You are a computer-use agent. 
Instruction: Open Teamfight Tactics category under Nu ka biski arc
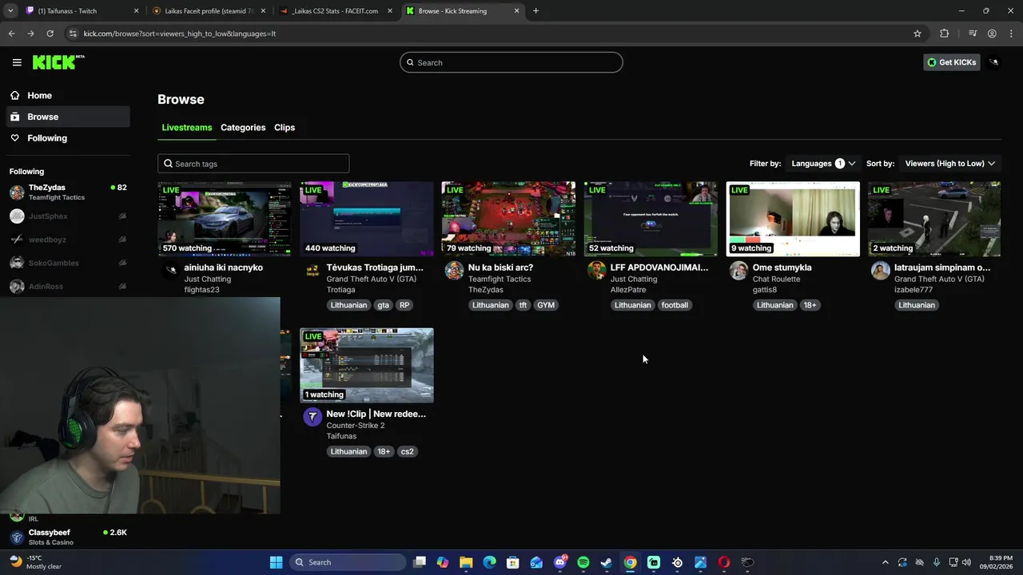(x=500, y=279)
